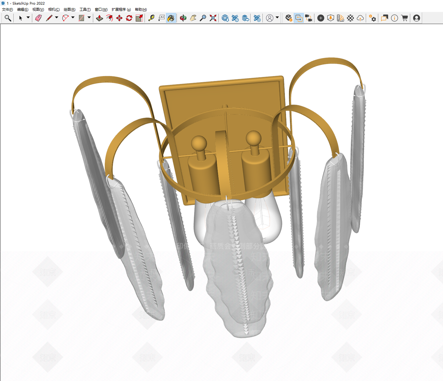Open the 绘图(R) menu
443x381 pixels.
[x=69, y=9]
